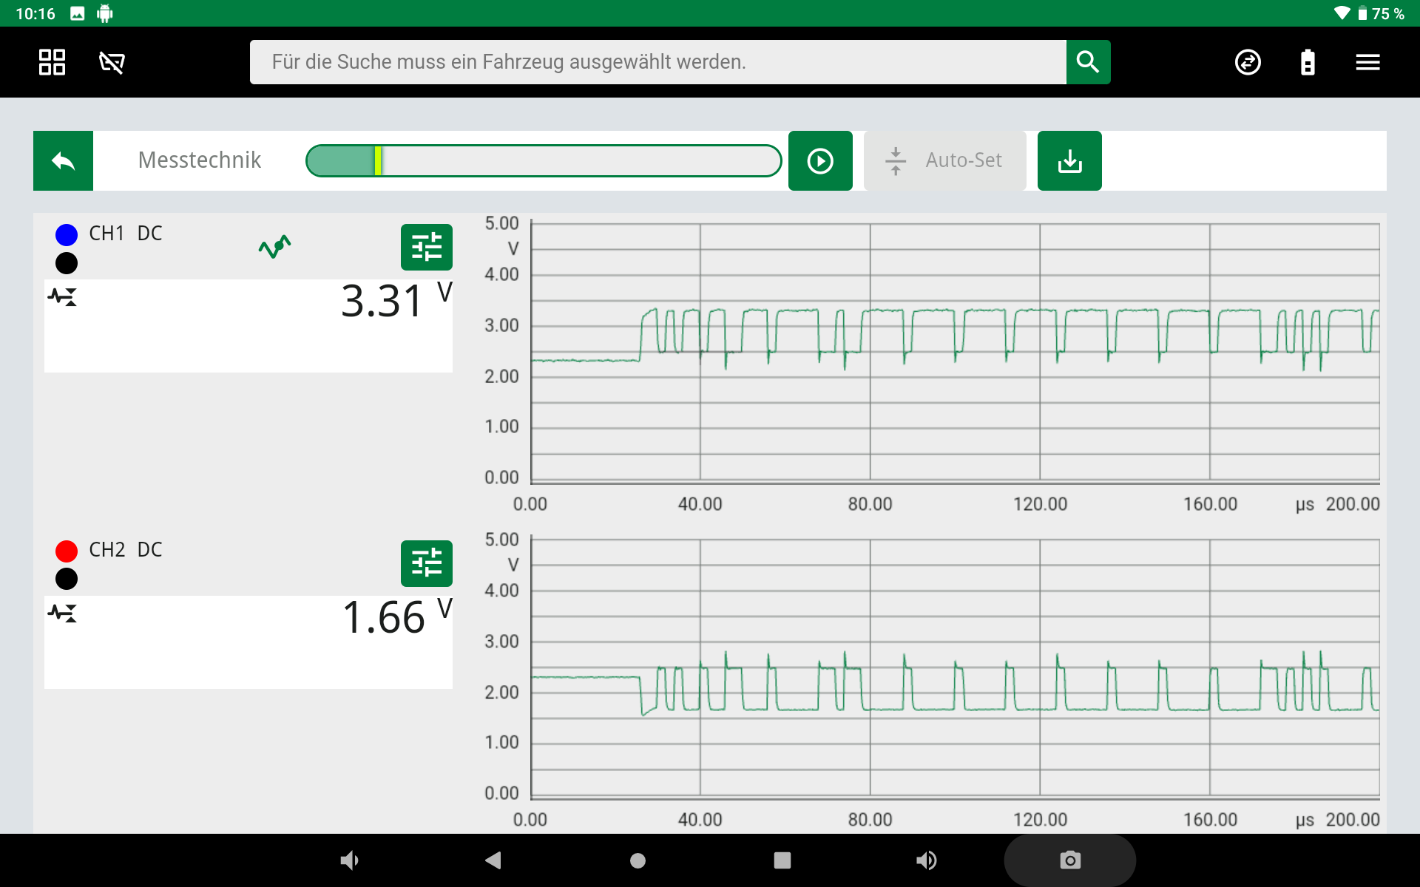
Task: Click the disconnected vehicle icon in the toolbar
Action: pyautogui.click(x=112, y=62)
